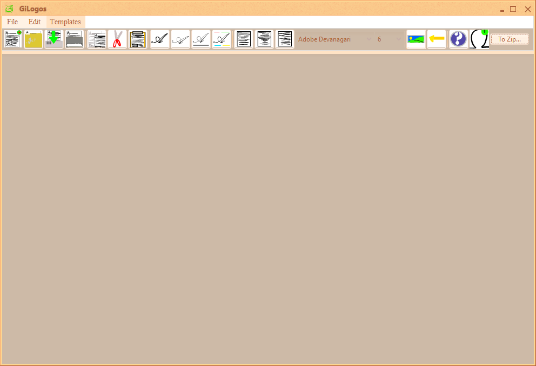Open the File menu
This screenshot has width=536, height=366.
pos(12,22)
